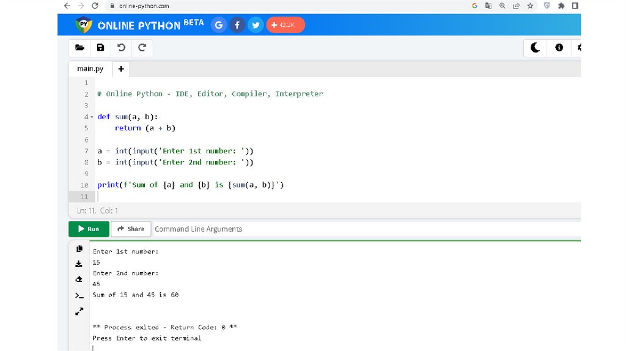Click the browser reload button
Viewport: 626px width, 351px height.
click(95, 6)
